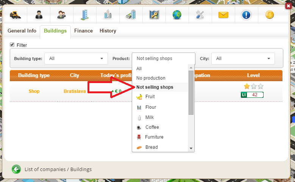Open the two-person staff icon
The image size is (295, 182).
(61, 15)
